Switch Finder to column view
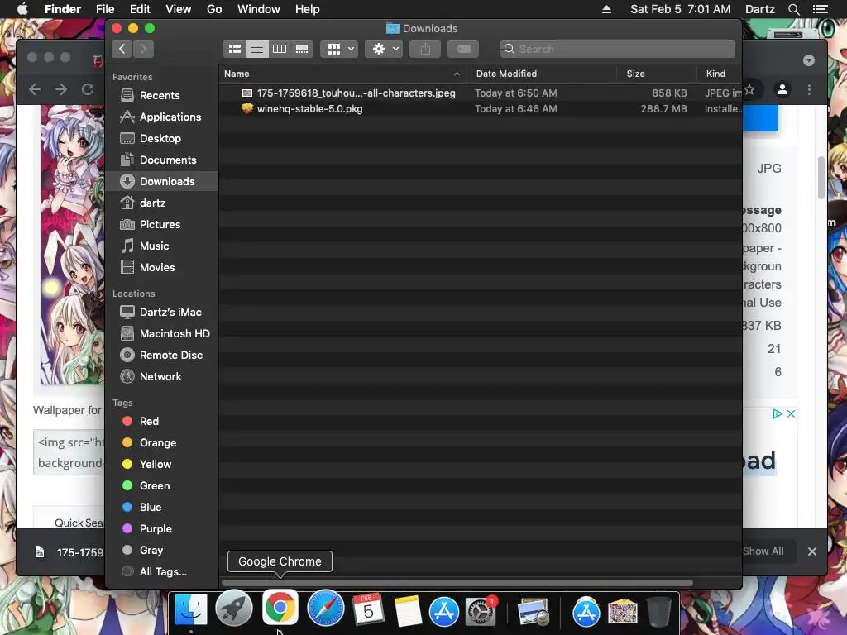Image resolution: width=847 pixels, height=635 pixels. coord(280,49)
